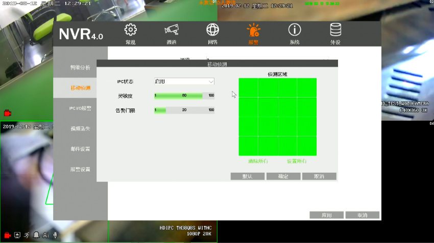
Task: Click the red record icon in bottom-left camera toolbar
Action: coord(8,235)
